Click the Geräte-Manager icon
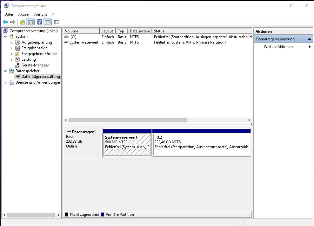Image resolution: width=314 pixels, height=226 pixels. coord(17,65)
